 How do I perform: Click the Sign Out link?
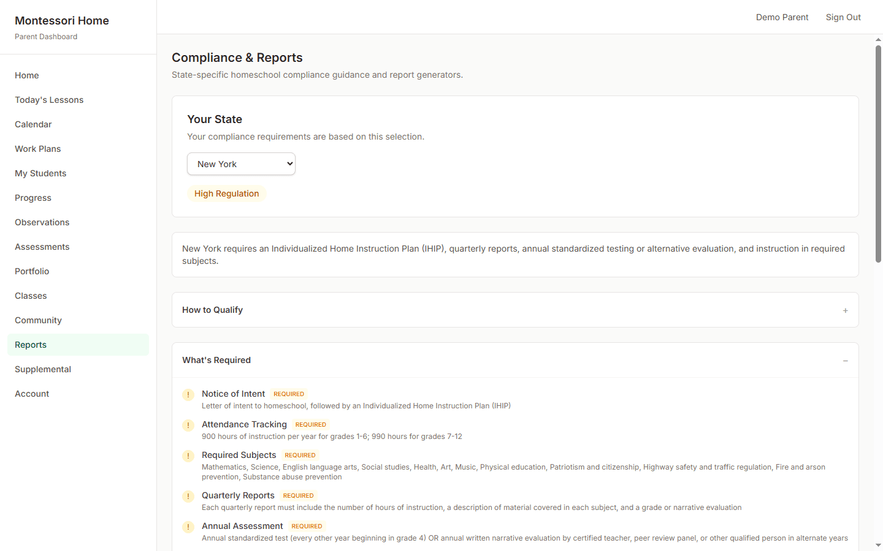(x=843, y=17)
